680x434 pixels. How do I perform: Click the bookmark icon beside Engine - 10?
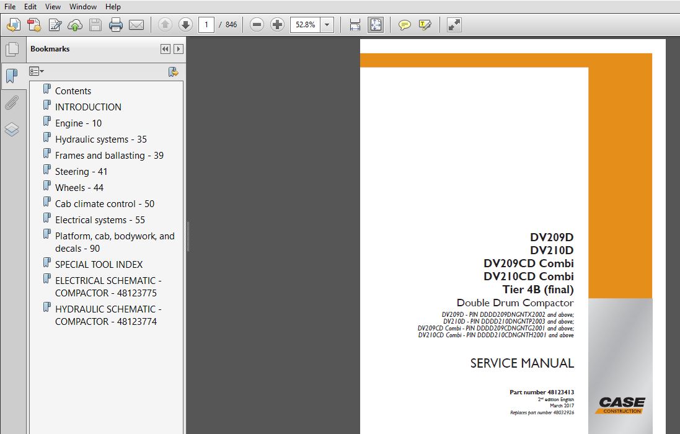point(47,122)
